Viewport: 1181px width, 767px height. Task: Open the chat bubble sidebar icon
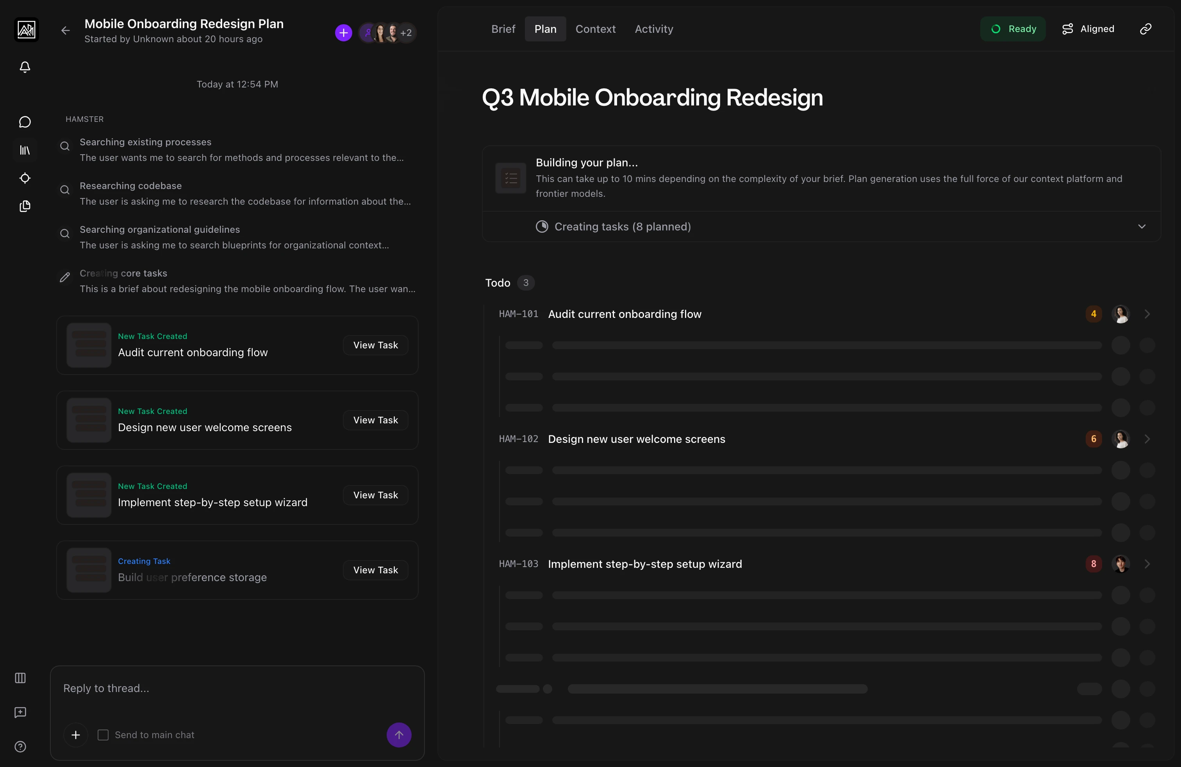coord(25,122)
